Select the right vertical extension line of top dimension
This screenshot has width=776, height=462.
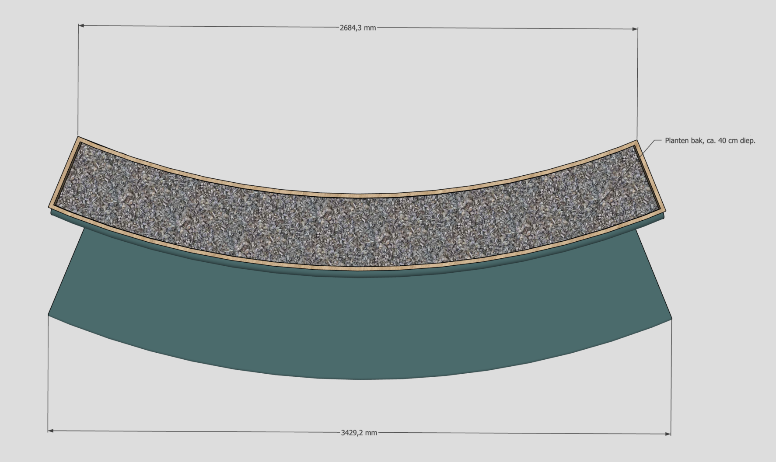pyautogui.click(x=637, y=83)
